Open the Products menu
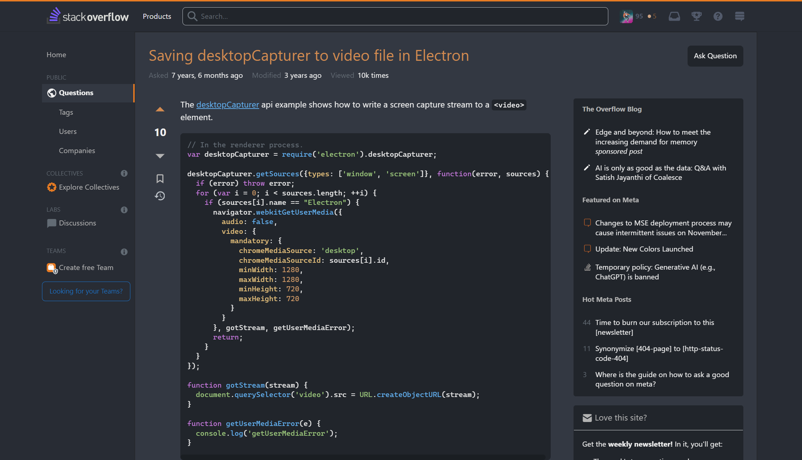Screen dimensions: 802x460 157,16
